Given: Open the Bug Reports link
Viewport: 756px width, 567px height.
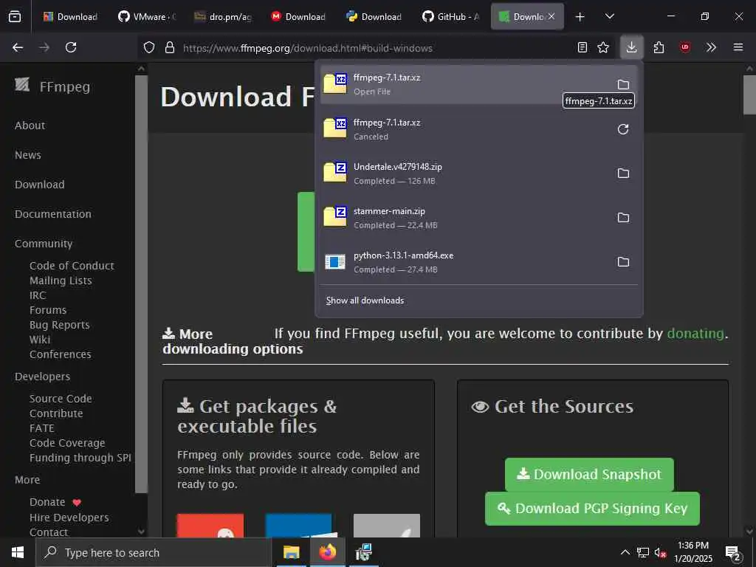Looking at the screenshot, I should pos(60,325).
